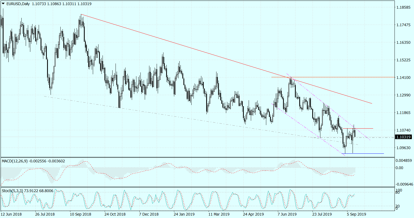Click the 1.09630 price scale value
The image size is (414, 218).
(403, 148)
